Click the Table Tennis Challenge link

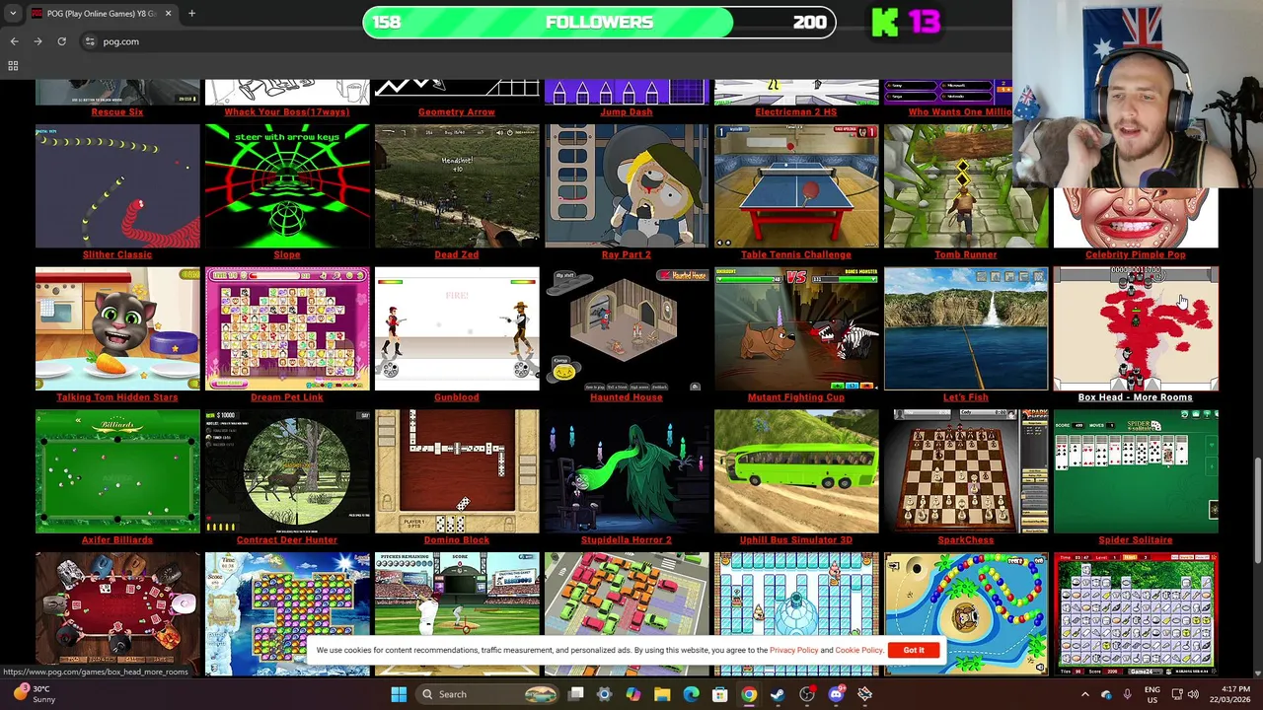tap(796, 254)
